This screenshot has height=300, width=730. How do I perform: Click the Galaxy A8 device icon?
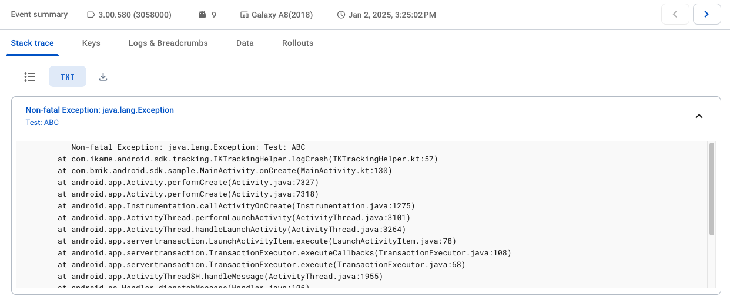[244, 15]
